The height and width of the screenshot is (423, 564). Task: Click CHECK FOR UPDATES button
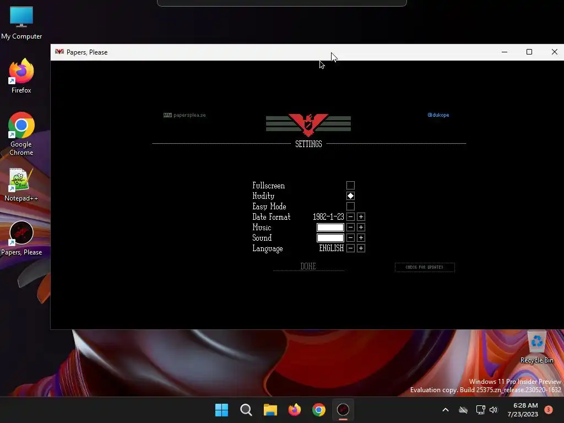(425, 267)
